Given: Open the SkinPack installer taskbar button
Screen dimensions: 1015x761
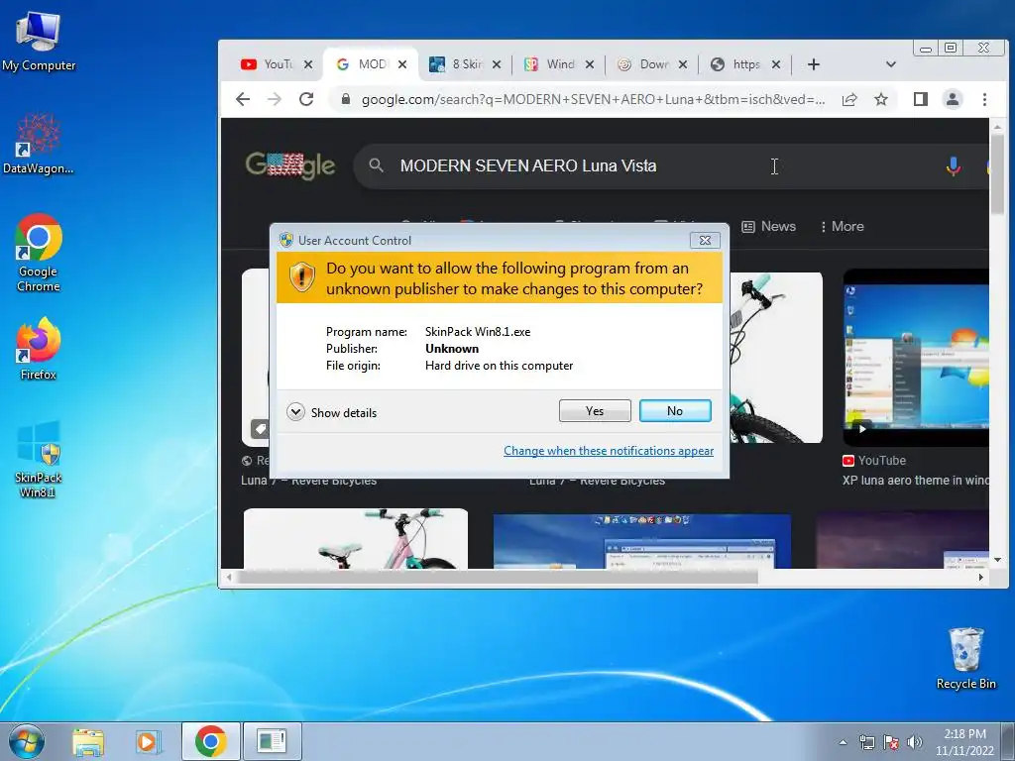Looking at the screenshot, I should tap(272, 741).
